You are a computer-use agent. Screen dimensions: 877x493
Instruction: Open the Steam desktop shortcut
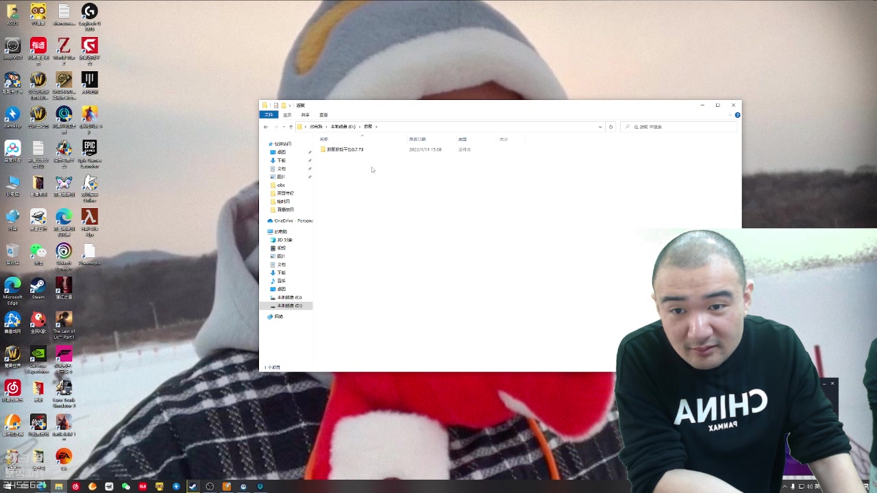pos(38,288)
